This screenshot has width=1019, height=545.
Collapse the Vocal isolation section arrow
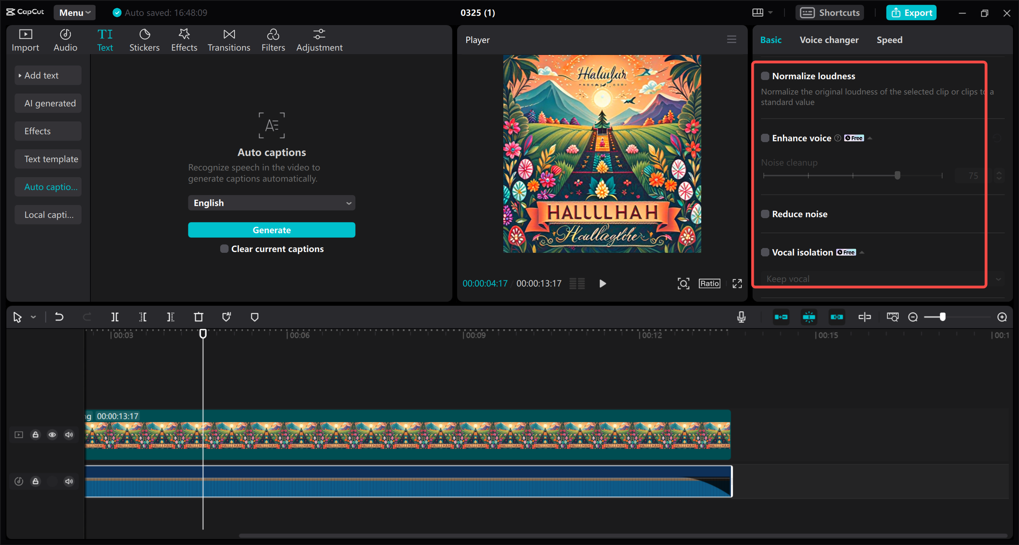coord(862,252)
